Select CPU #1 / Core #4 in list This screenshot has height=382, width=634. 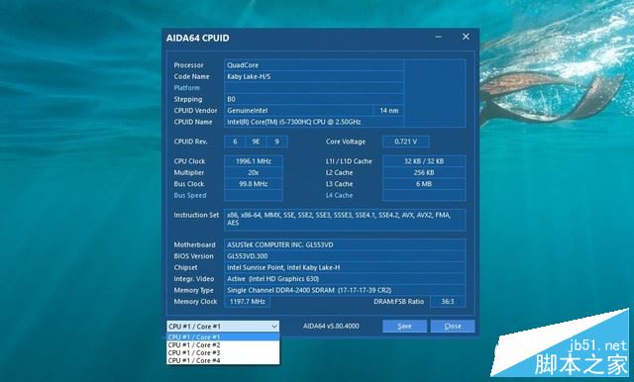point(223,360)
